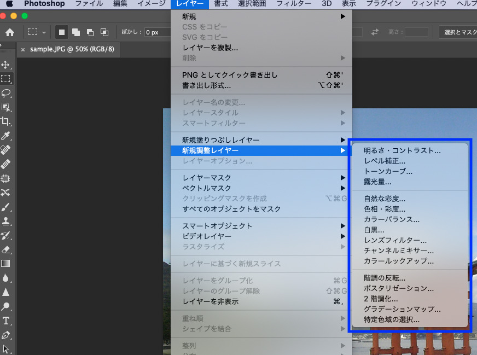Open the 選択範囲 menu

[x=252, y=4]
